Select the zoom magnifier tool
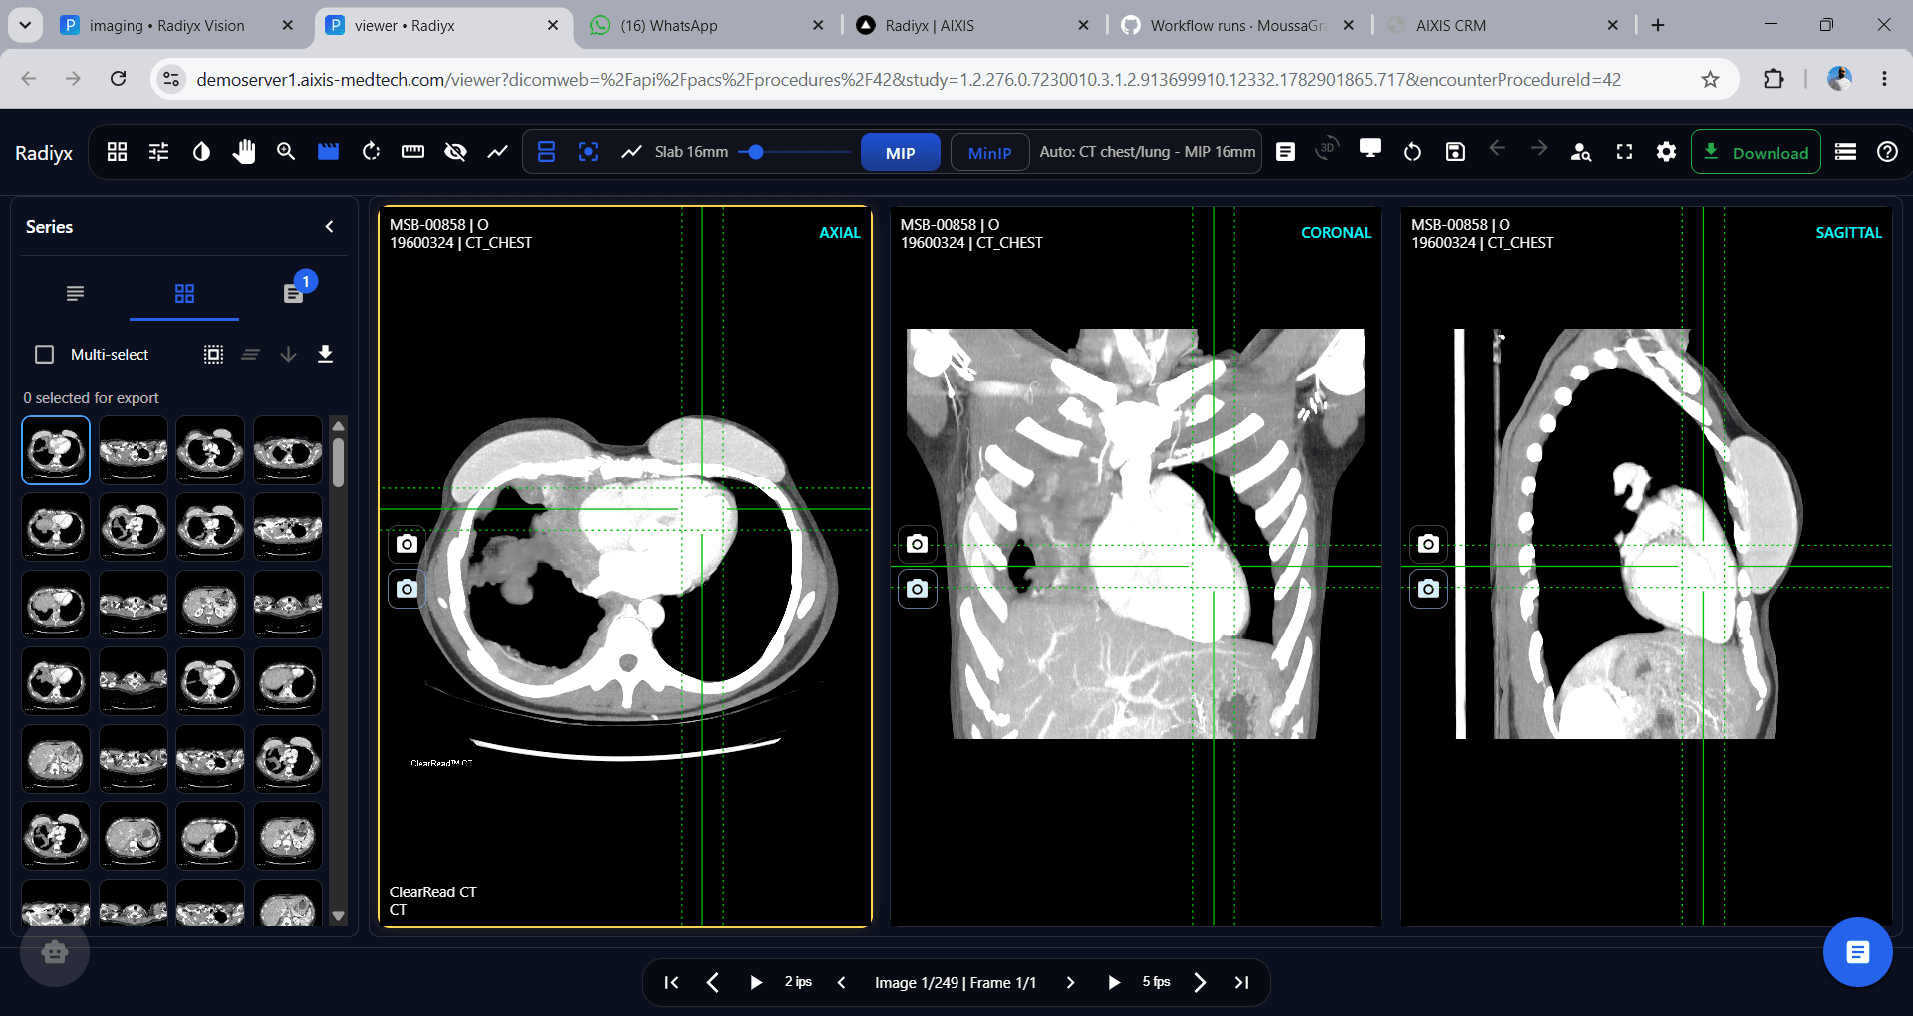Image resolution: width=1913 pixels, height=1016 pixels. (286, 152)
